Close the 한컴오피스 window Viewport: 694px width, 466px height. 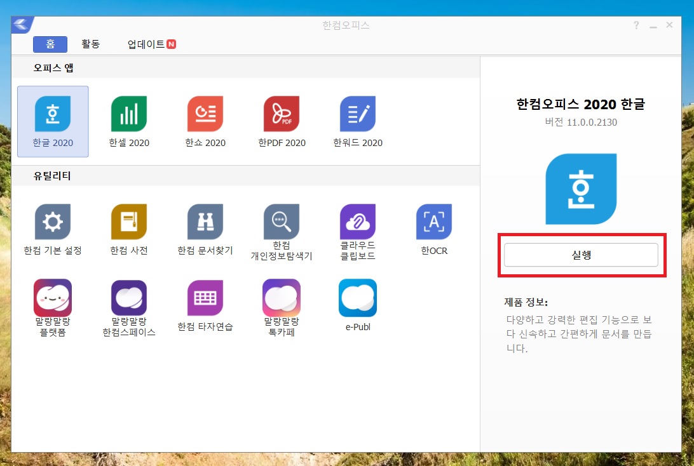click(x=669, y=25)
